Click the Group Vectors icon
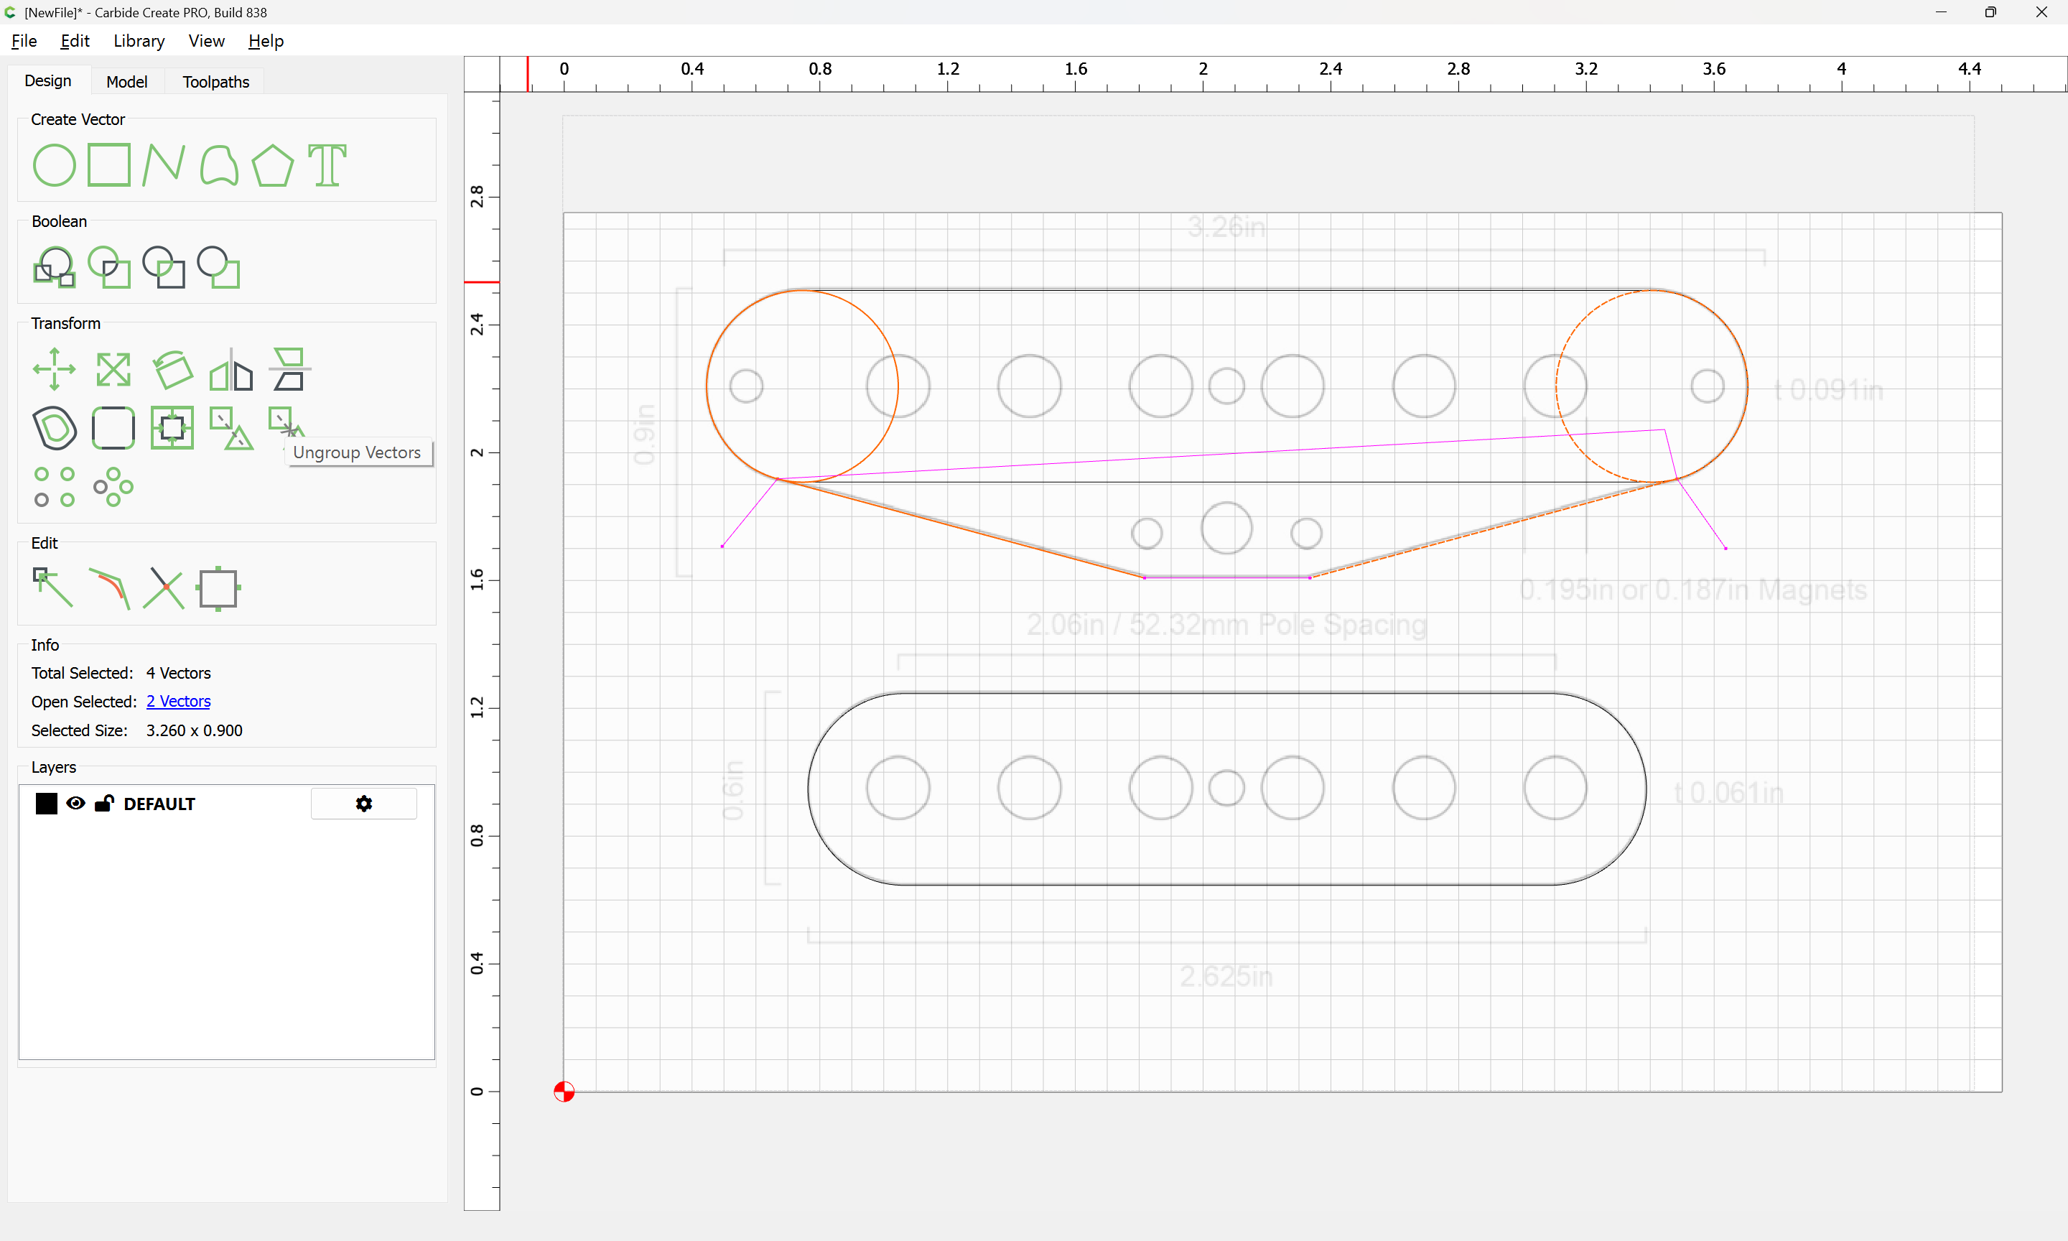Image resolution: width=2068 pixels, height=1241 pixels. (x=231, y=428)
